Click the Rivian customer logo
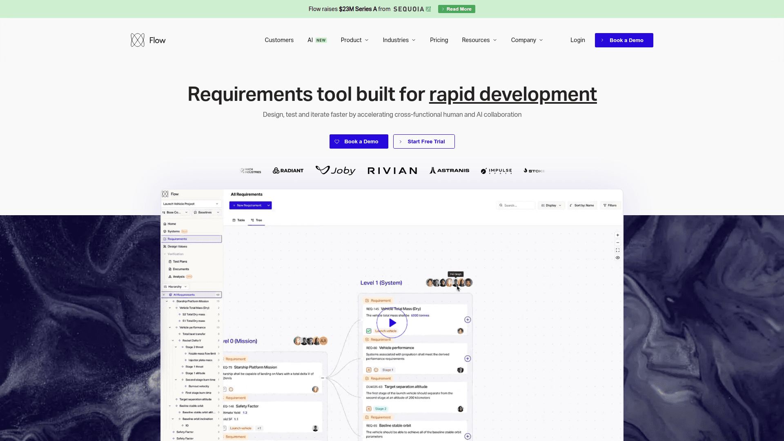784x441 pixels. click(392, 171)
